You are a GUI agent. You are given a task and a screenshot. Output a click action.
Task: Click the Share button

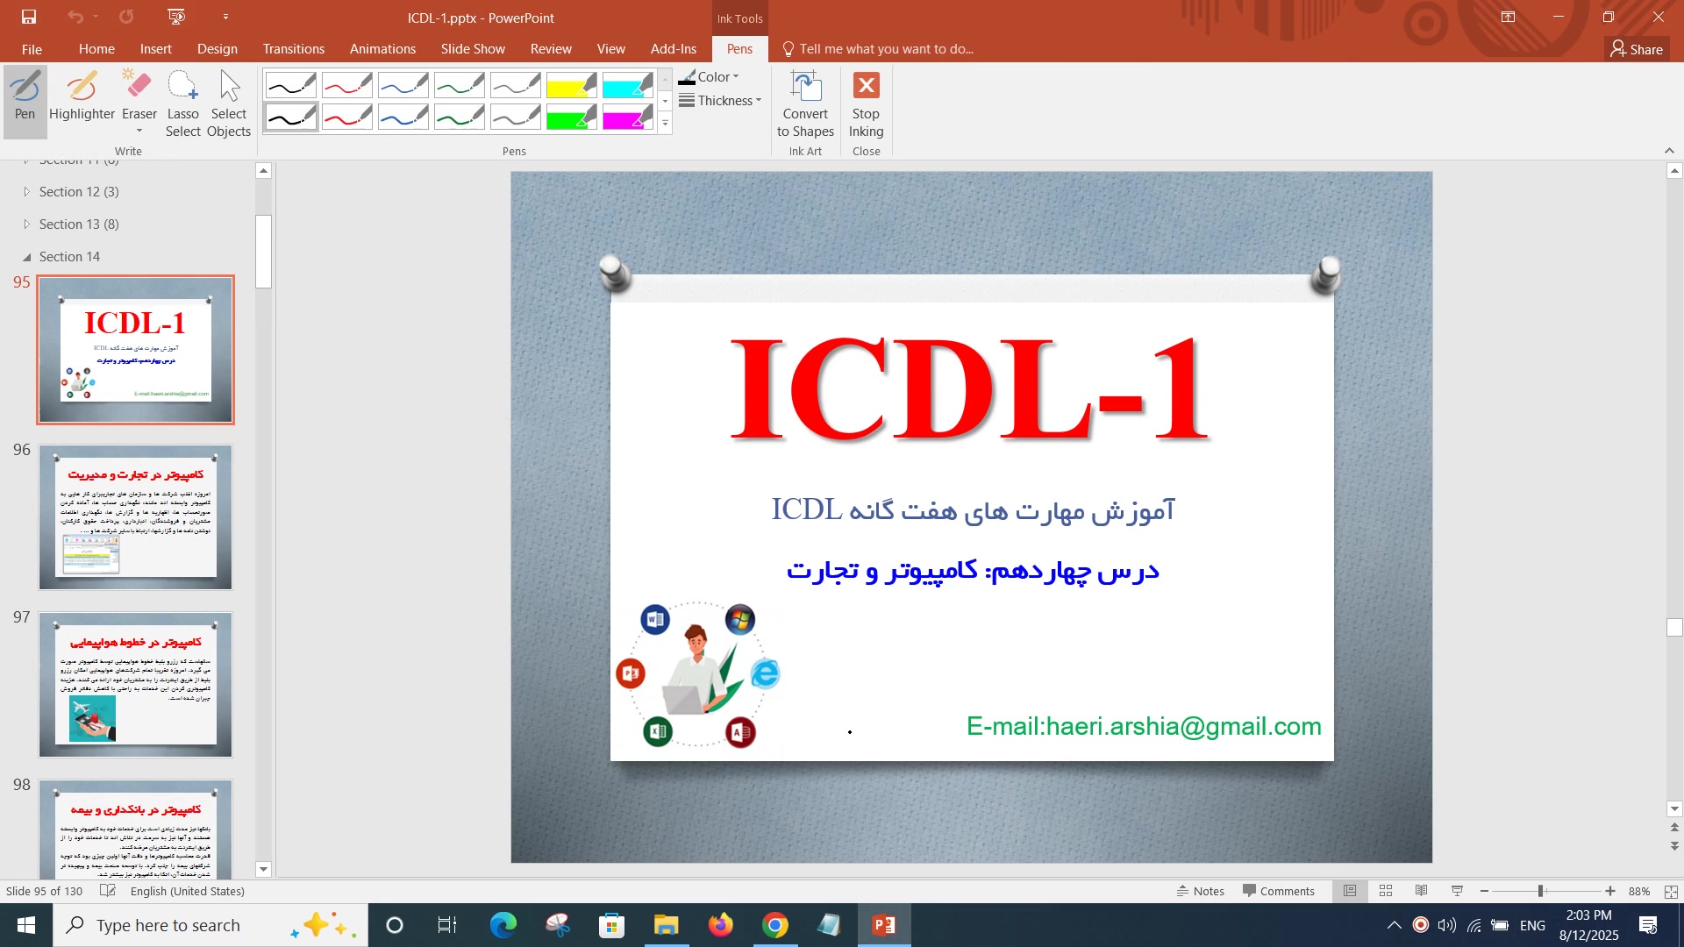click(x=1637, y=49)
